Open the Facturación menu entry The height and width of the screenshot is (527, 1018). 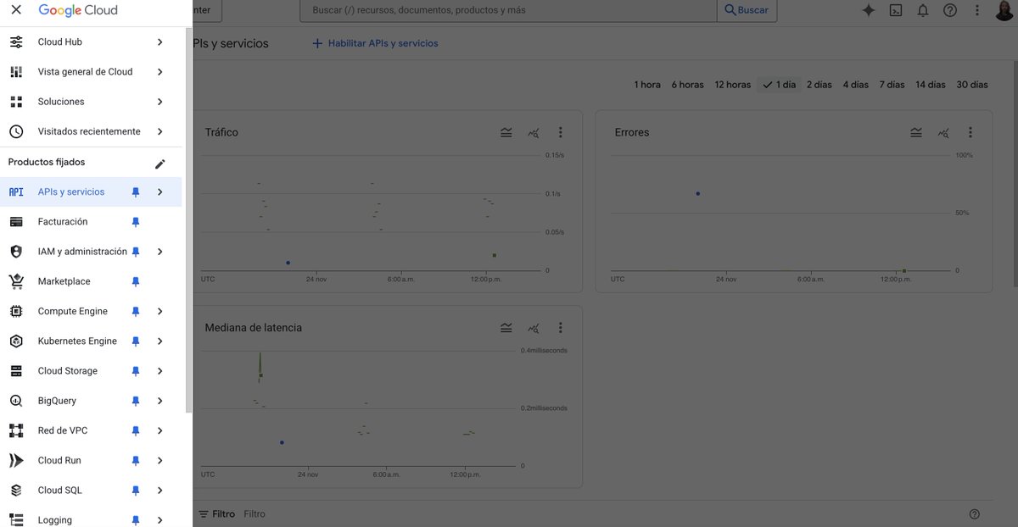91,222
